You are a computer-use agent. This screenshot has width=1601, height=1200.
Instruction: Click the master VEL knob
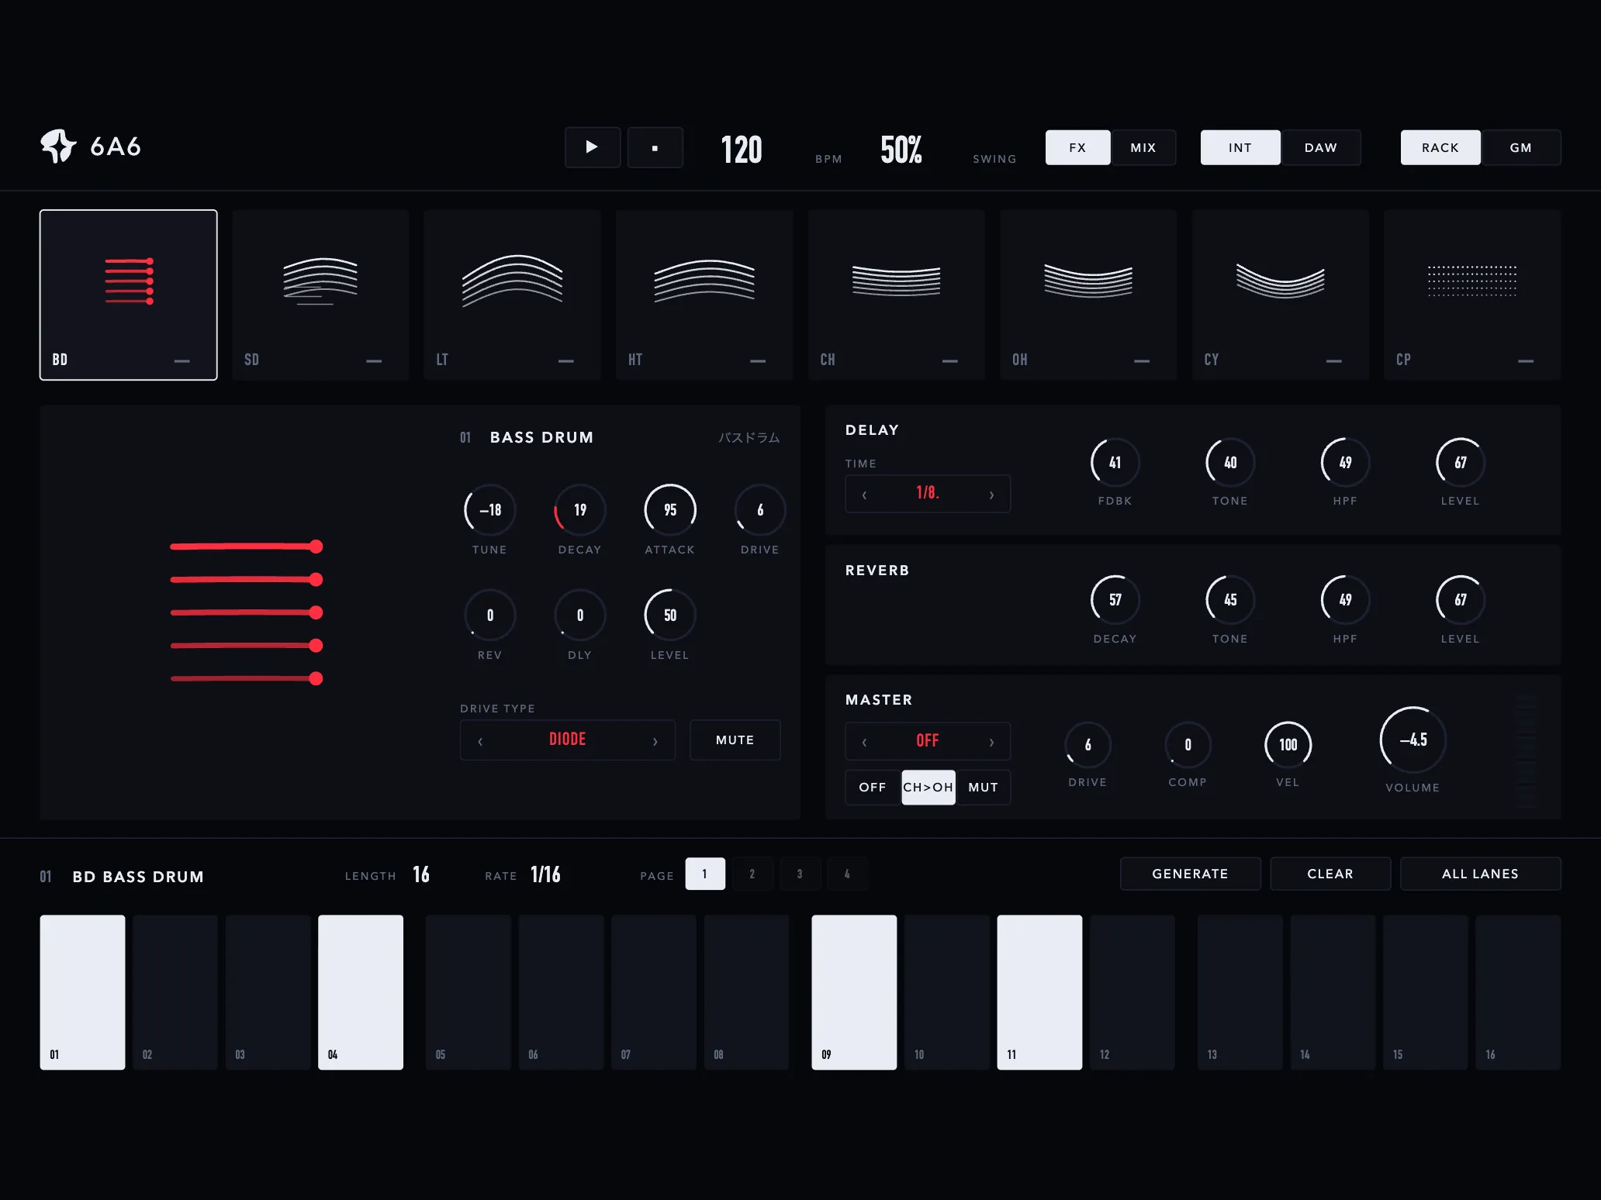point(1288,745)
